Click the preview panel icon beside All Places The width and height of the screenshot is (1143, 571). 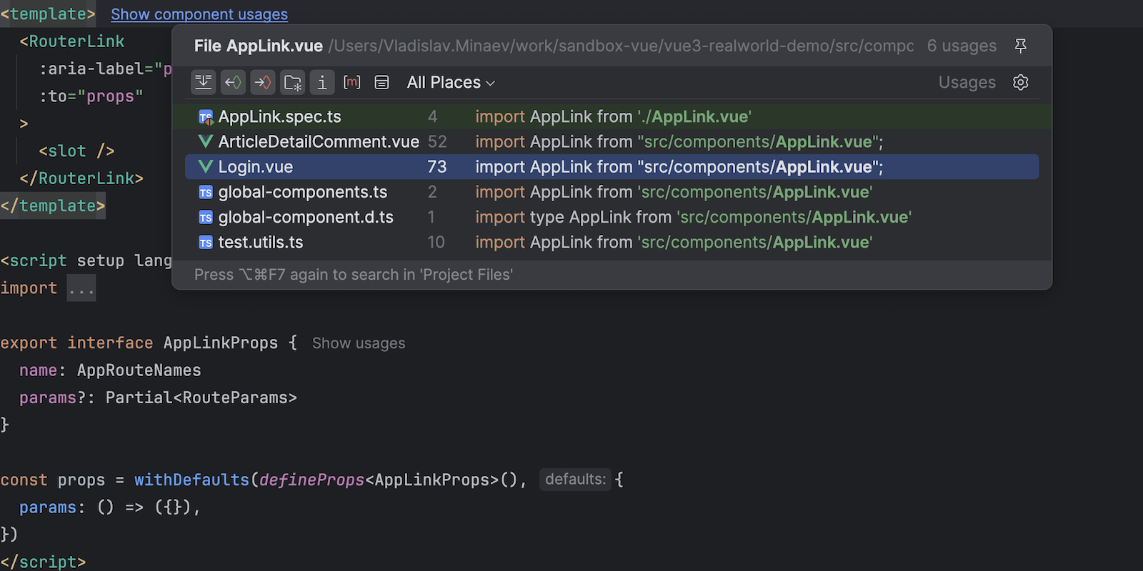381,83
